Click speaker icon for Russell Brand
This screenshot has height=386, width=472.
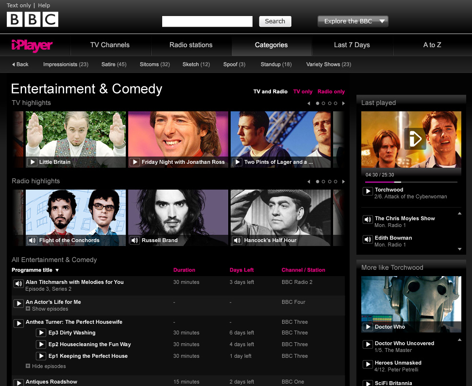click(135, 240)
